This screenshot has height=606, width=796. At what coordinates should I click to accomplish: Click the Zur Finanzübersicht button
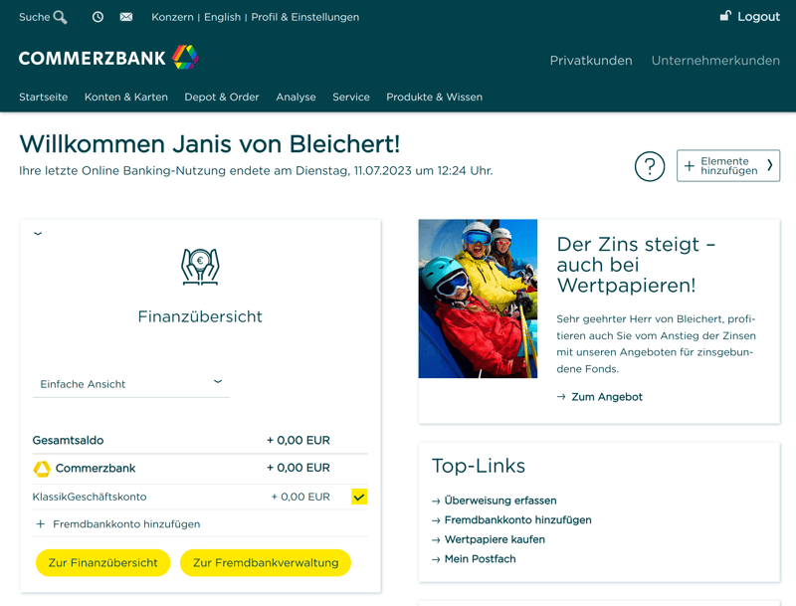tap(102, 563)
